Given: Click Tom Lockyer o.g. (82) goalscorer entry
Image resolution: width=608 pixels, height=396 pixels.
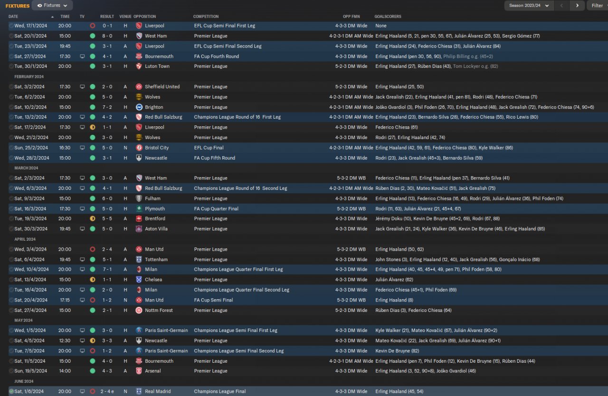Looking at the screenshot, I should tap(475, 66).
